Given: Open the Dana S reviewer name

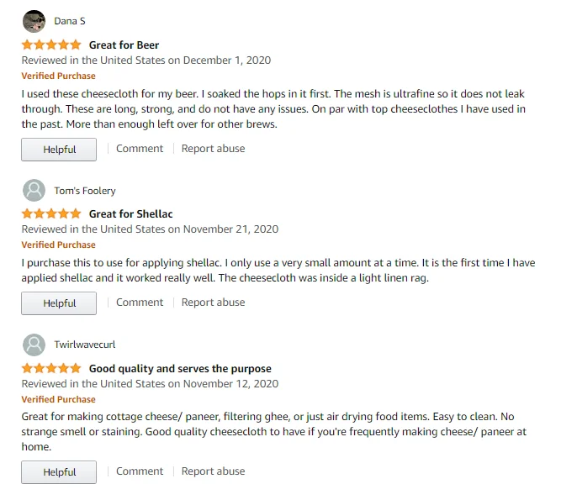Looking at the screenshot, I should pos(70,21).
